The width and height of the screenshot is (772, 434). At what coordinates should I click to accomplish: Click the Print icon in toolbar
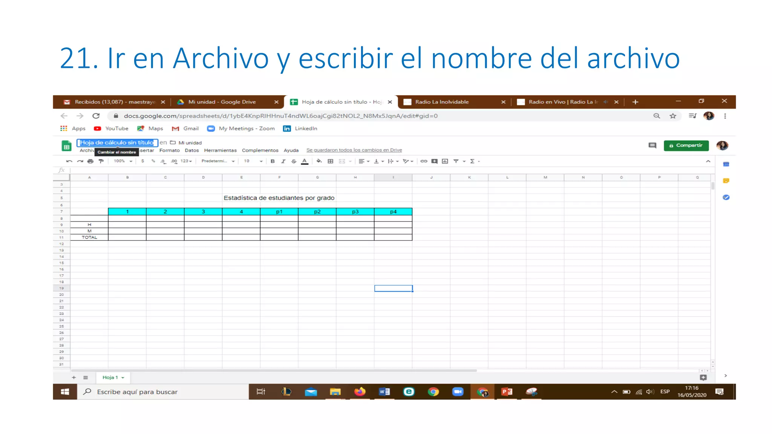tap(90, 161)
